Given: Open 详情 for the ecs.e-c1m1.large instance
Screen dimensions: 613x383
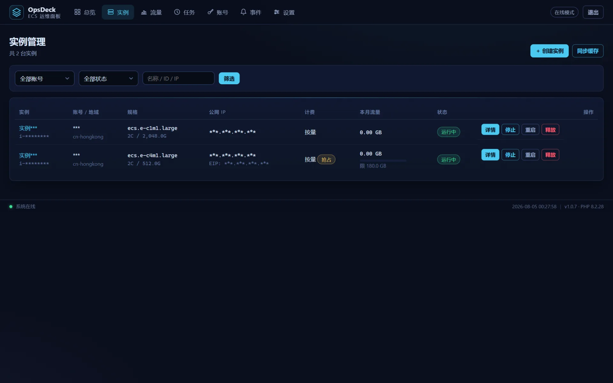Looking at the screenshot, I should click(x=490, y=130).
